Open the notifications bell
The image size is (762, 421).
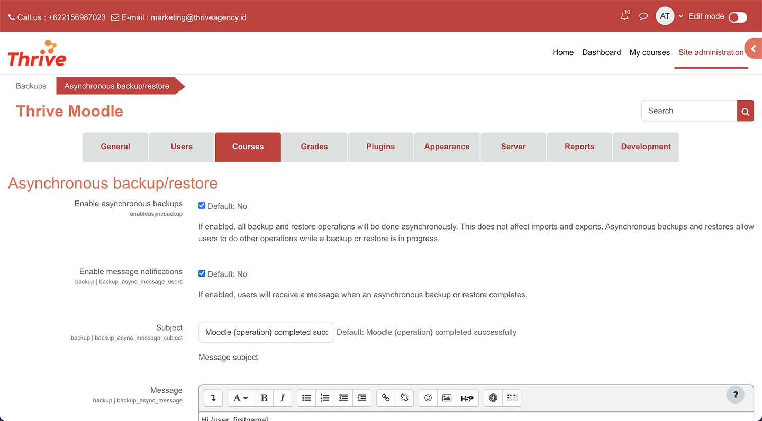(625, 16)
